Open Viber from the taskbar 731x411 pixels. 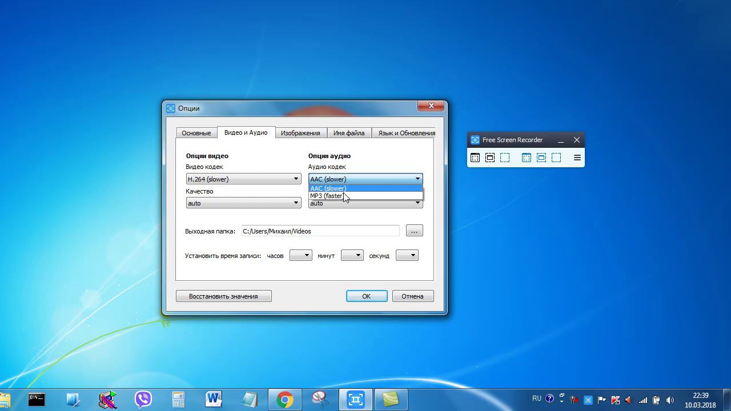pyautogui.click(x=143, y=399)
